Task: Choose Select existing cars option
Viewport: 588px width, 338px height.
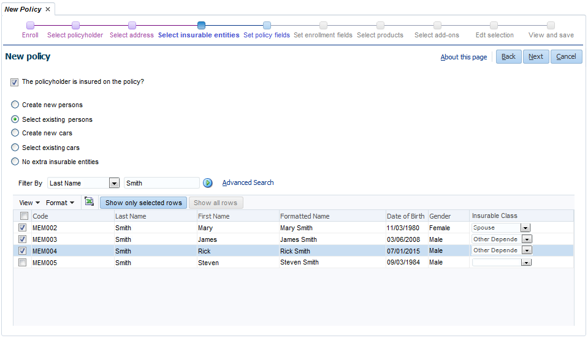Action: 15,148
